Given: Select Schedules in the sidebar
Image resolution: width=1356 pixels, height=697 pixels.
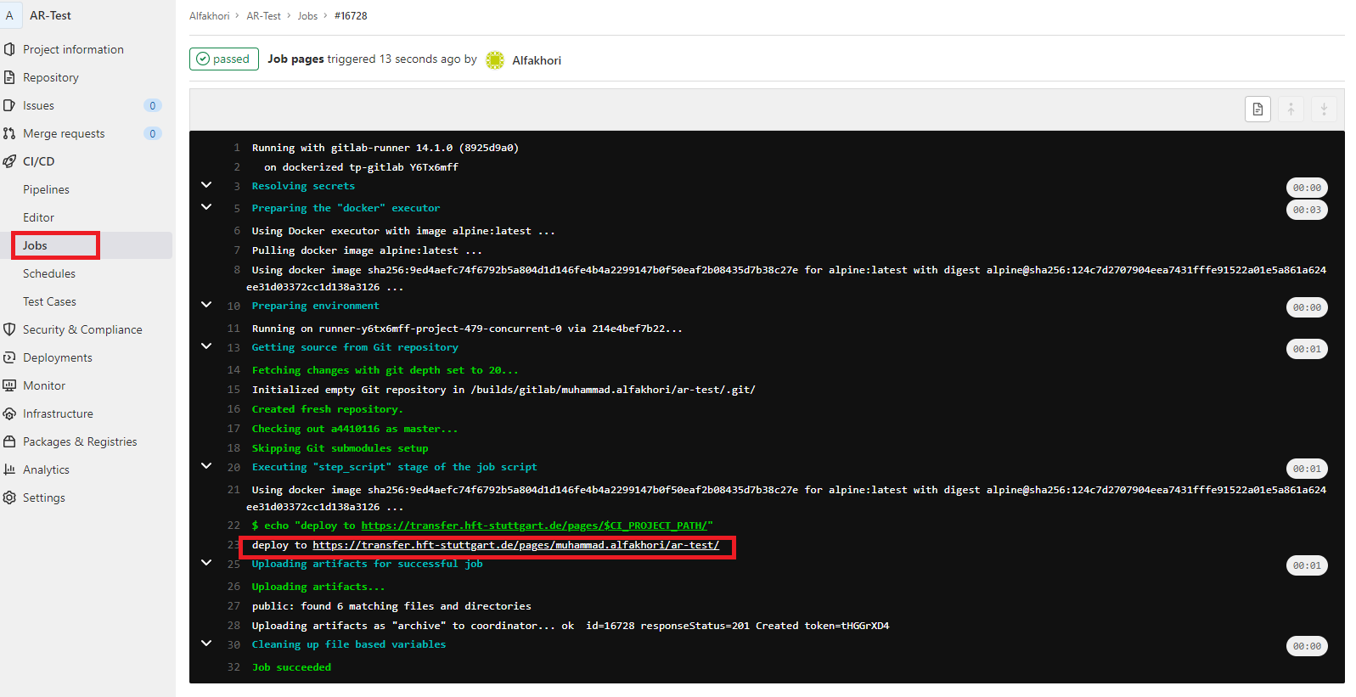Looking at the screenshot, I should [49, 273].
